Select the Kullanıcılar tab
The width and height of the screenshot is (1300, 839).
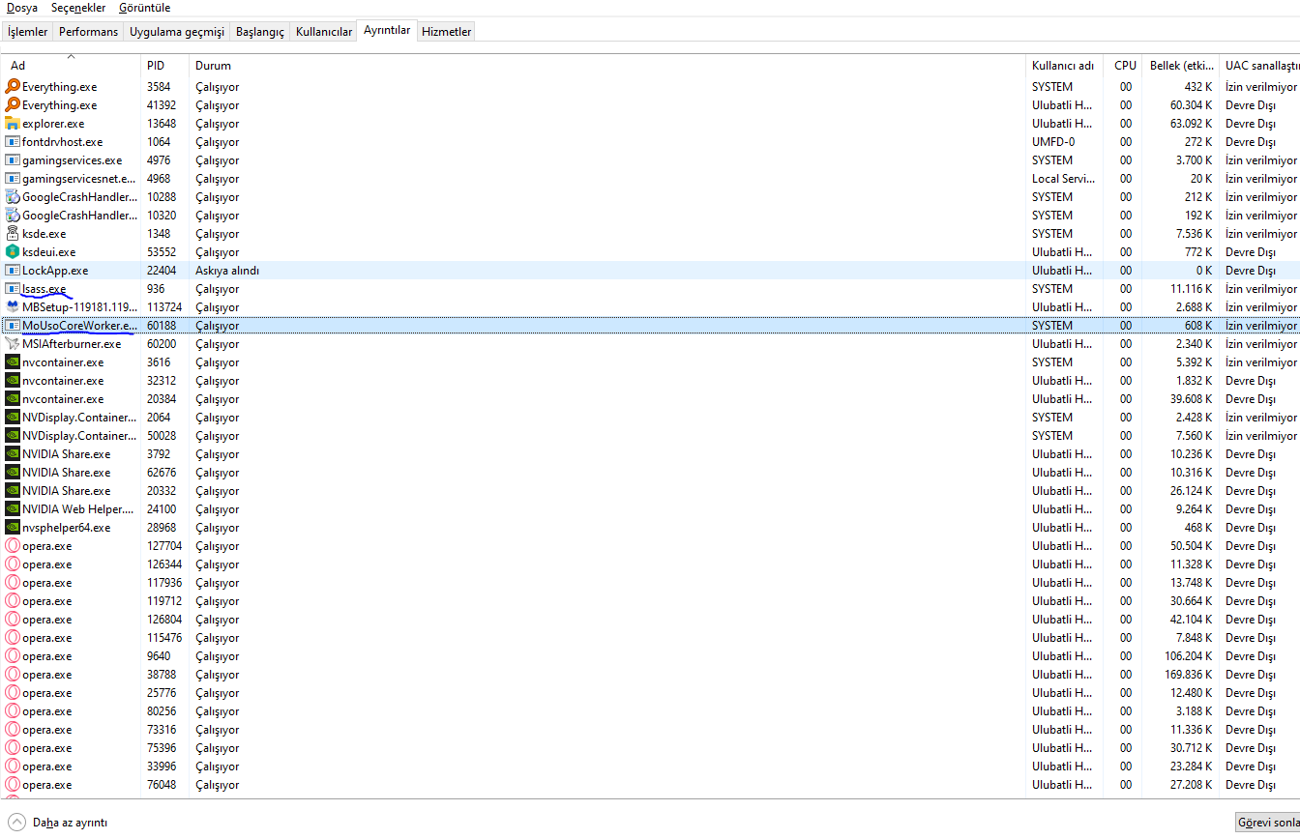pos(324,32)
